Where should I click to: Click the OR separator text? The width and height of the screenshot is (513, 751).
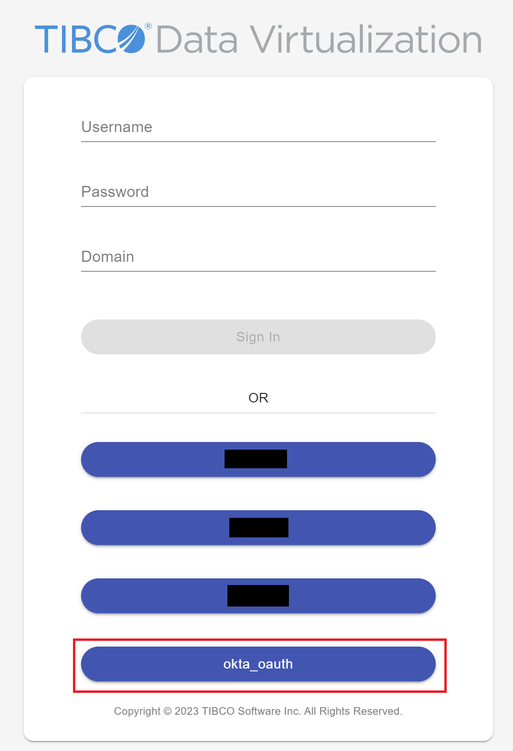[x=258, y=398]
